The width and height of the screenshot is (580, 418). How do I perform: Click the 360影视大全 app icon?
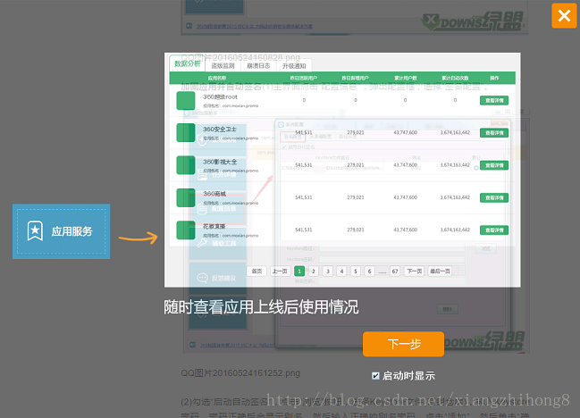tap(186, 165)
